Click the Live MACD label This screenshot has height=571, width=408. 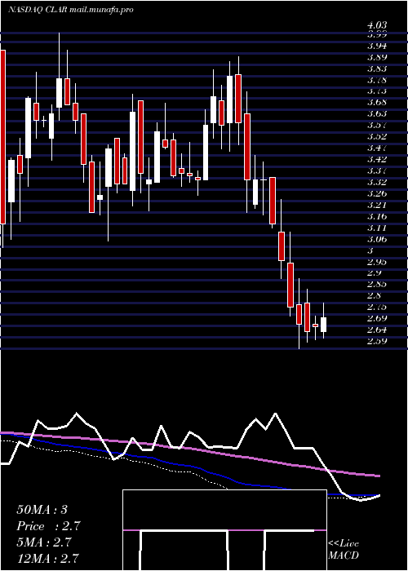344,549
